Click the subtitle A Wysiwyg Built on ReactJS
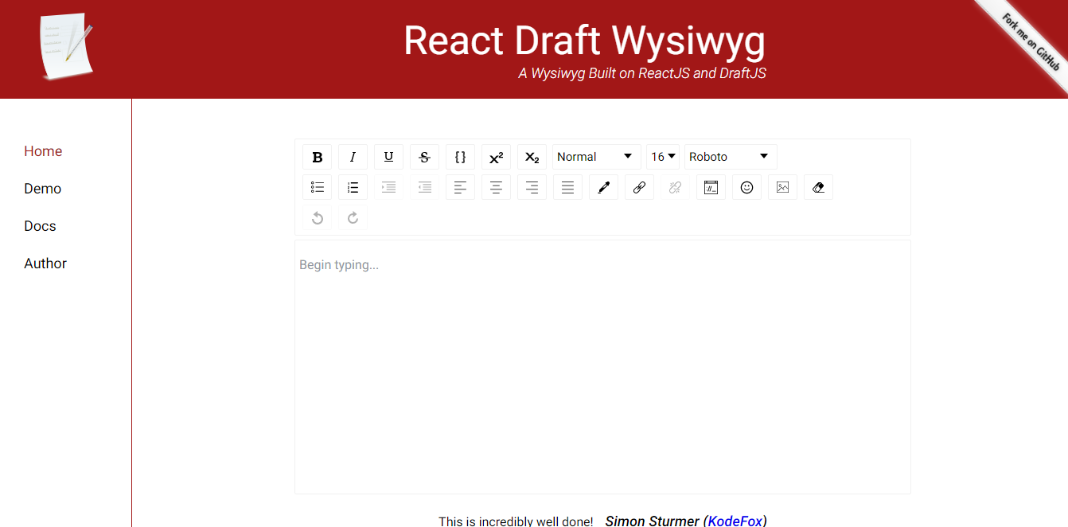Viewport: 1068px width, 527px height. click(641, 73)
